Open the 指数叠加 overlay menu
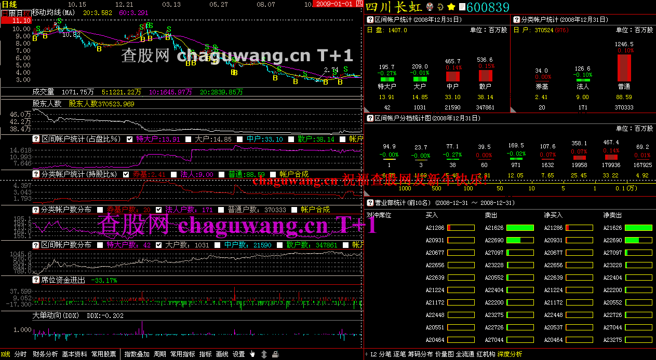The image size is (656, 360). (x=137, y=354)
